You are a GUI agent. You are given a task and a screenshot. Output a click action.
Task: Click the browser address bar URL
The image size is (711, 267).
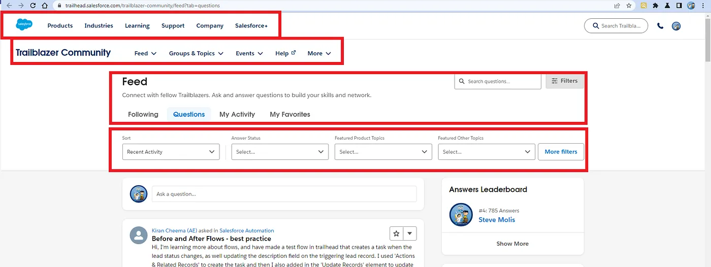[143, 6]
